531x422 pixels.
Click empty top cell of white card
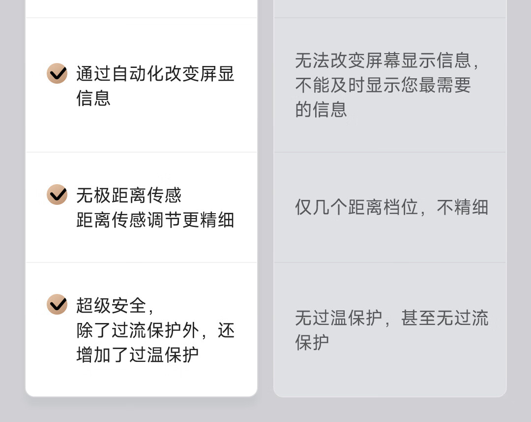coord(142,8)
